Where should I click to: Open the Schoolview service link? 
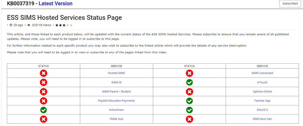(x=116, y=110)
